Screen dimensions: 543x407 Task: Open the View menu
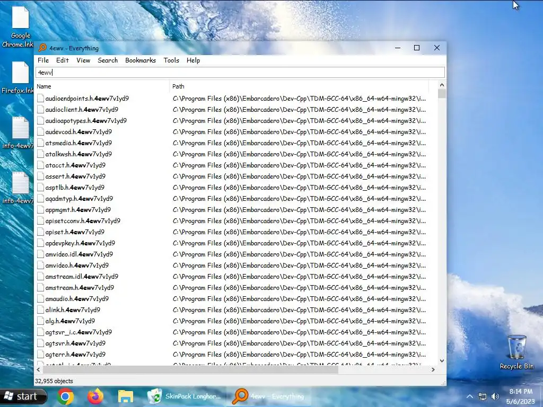click(83, 60)
